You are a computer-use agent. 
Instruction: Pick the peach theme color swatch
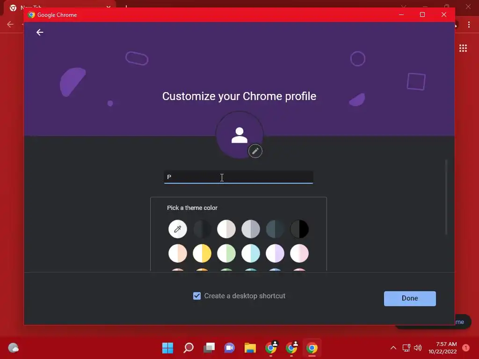177,253
